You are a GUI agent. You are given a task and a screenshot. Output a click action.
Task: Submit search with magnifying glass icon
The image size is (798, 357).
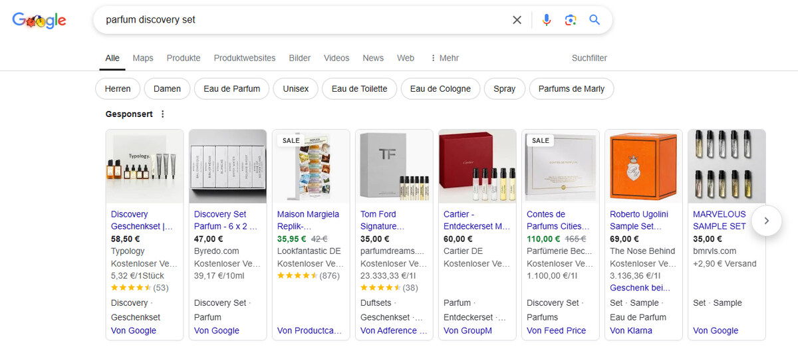point(595,20)
